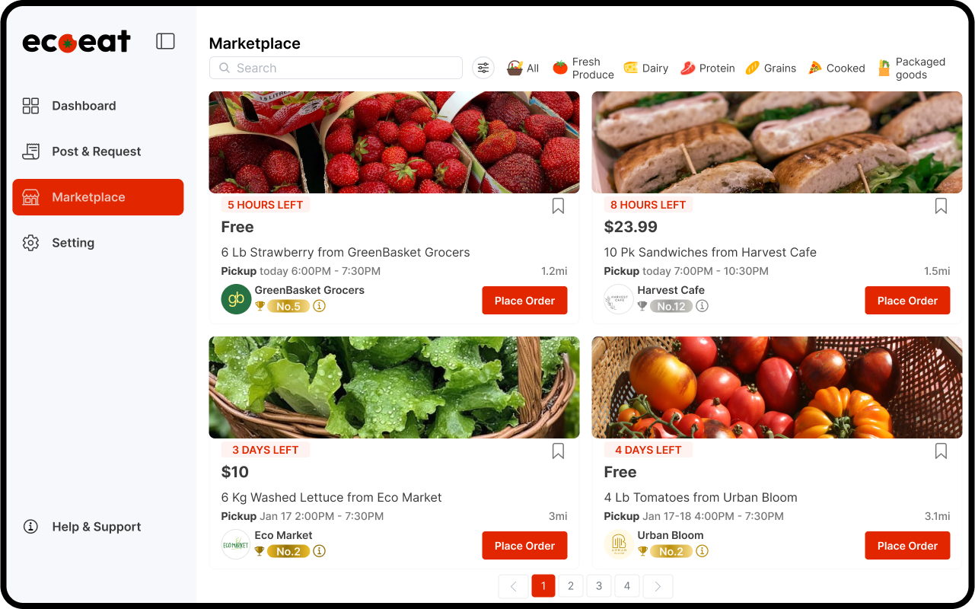Bookmark the strawberry listing
The width and height of the screenshot is (975, 609).
558,206
